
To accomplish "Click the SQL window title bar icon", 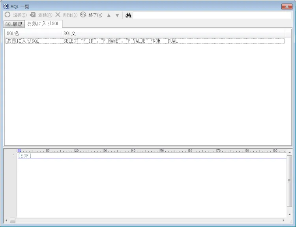I will point(6,6).
